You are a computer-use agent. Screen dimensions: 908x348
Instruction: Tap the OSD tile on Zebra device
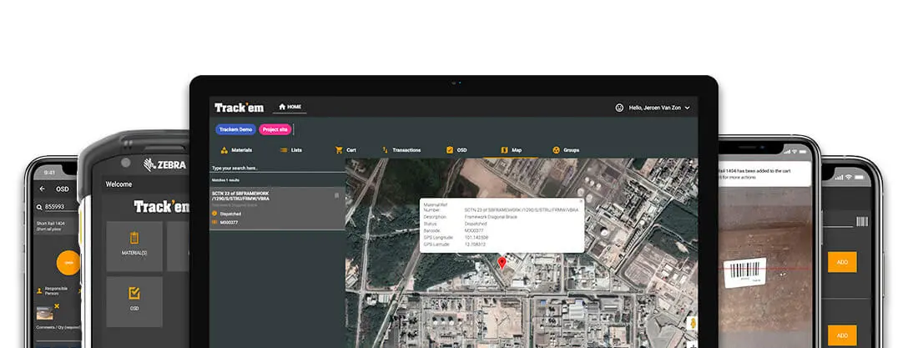tap(134, 301)
